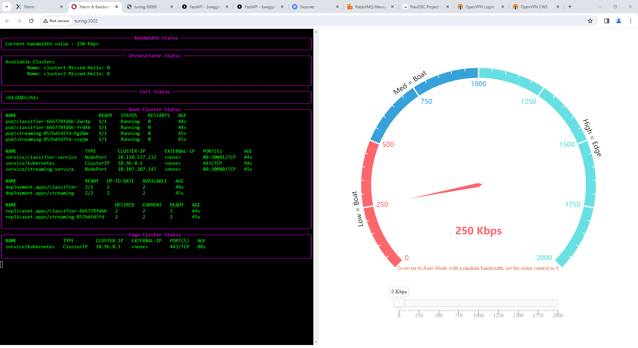The image size is (638, 348).
Task: Click the 'To revert to Auto Mode' instruction text
Action: coord(478,268)
